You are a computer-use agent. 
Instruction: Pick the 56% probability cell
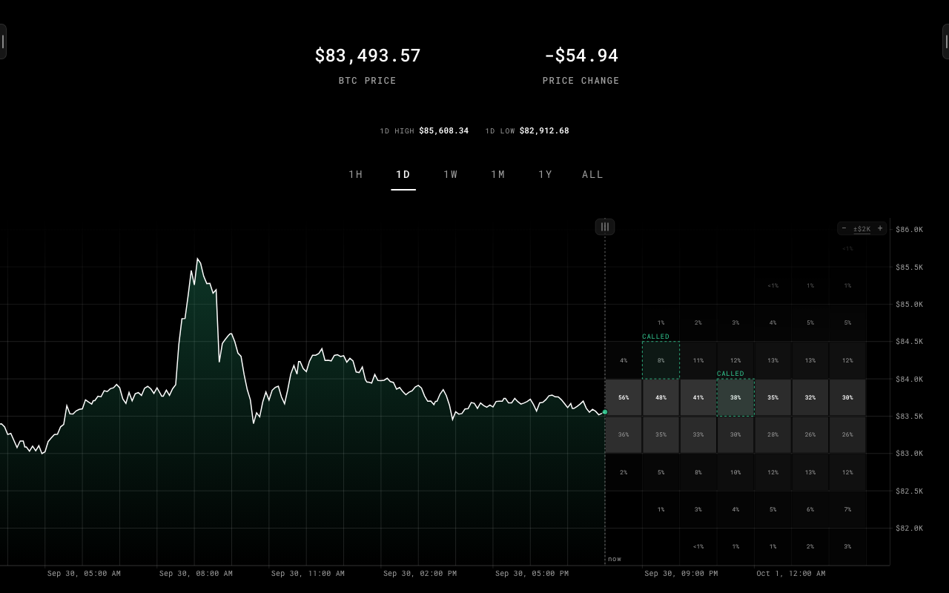[x=624, y=397]
